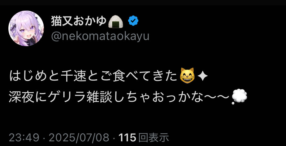Click the 回表示 views label
Viewport: 286px width, 146px height.
[154, 137]
